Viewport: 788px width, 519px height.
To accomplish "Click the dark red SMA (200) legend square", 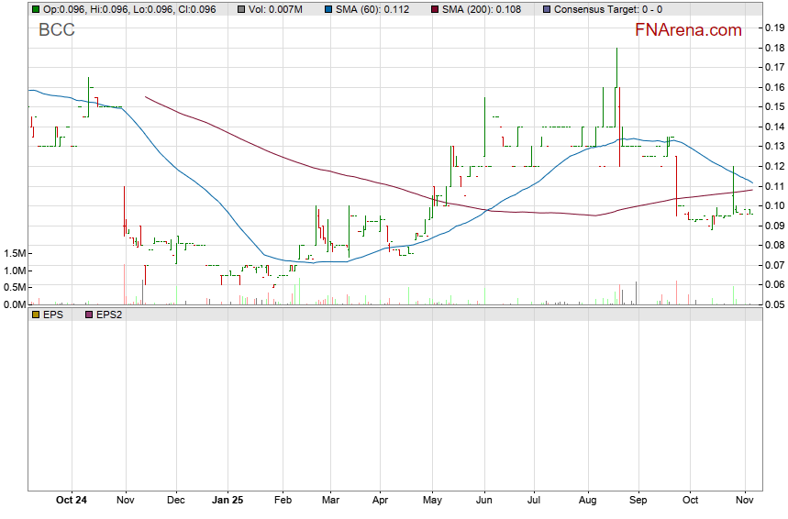I will pos(435,9).
